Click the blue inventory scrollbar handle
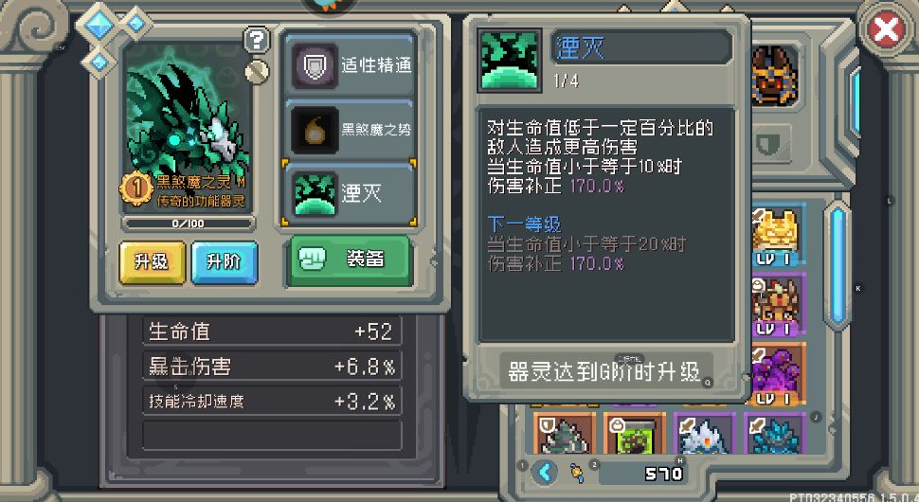 pyautogui.click(x=837, y=263)
